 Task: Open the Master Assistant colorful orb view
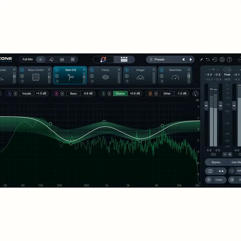(103, 60)
